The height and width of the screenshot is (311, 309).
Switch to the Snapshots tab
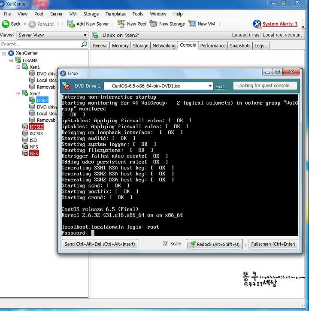point(240,45)
